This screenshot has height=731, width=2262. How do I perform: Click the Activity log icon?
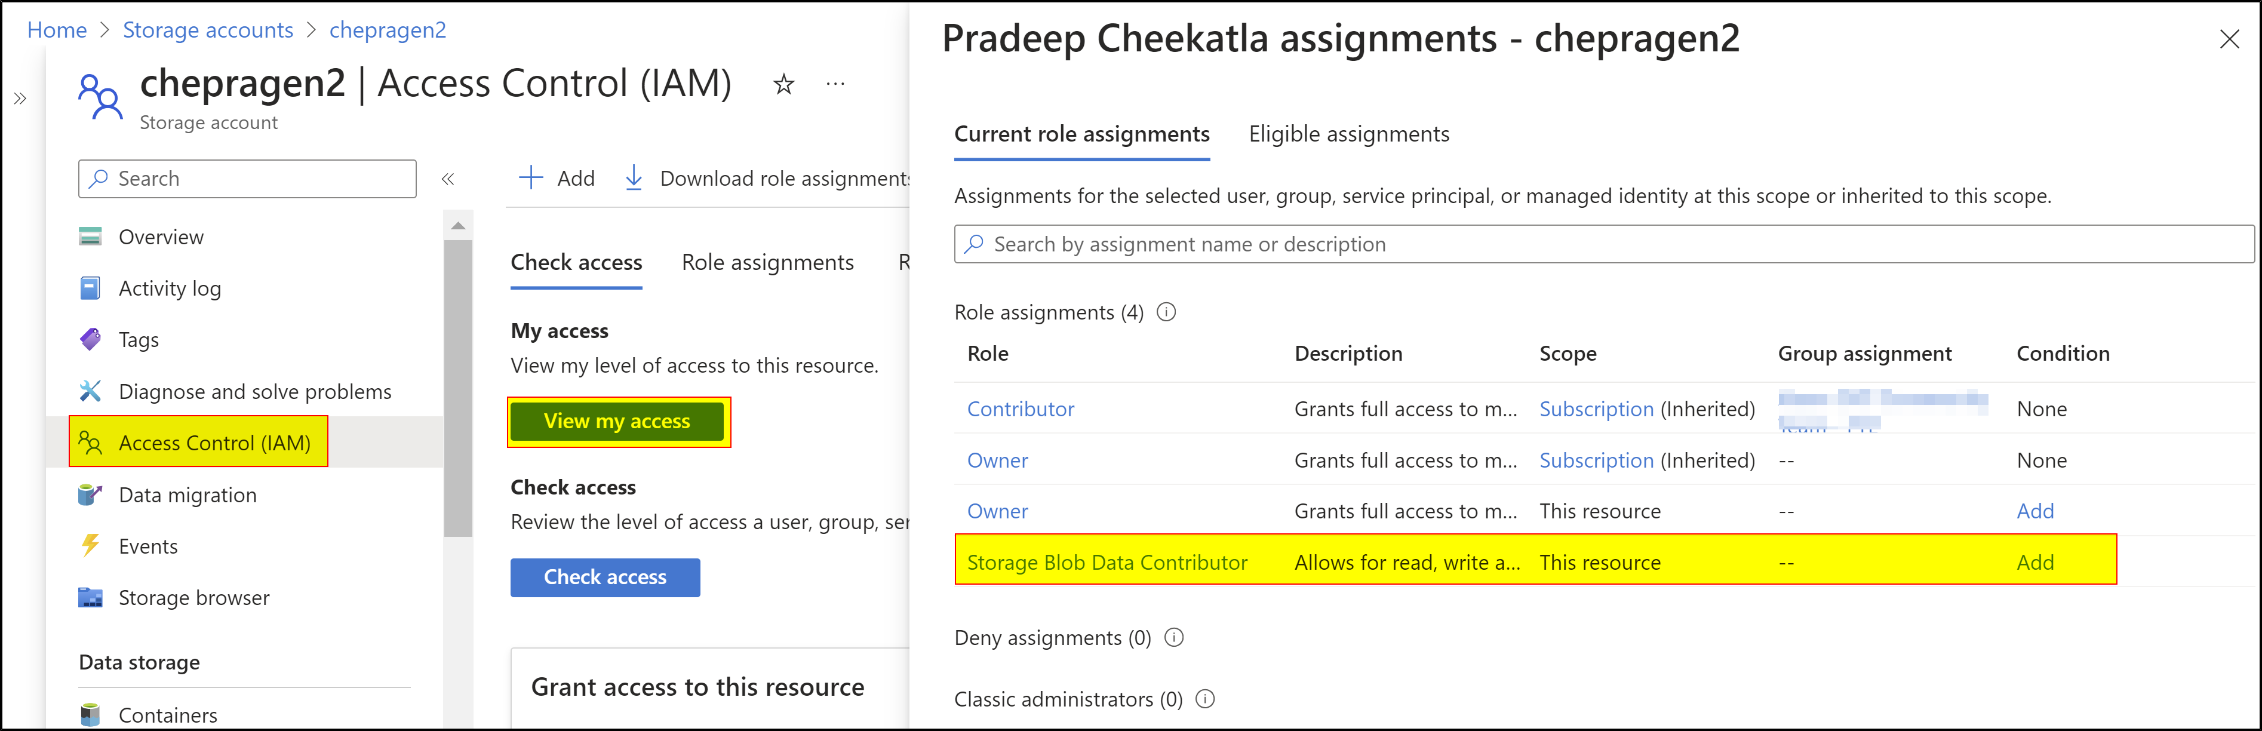90,288
